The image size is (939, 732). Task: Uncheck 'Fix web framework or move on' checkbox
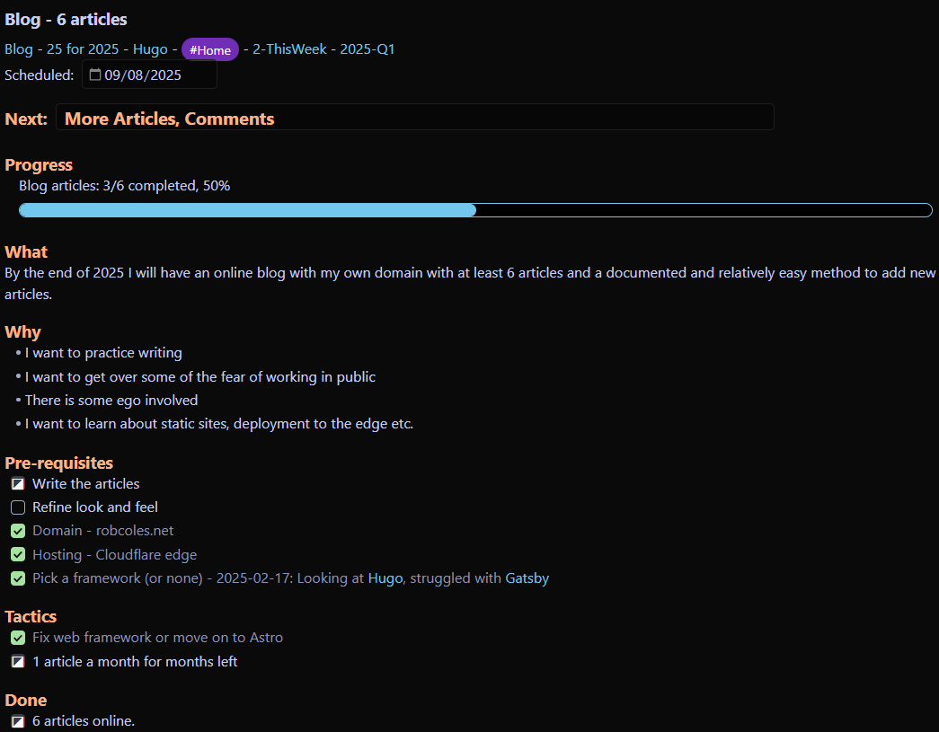point(18,638)
